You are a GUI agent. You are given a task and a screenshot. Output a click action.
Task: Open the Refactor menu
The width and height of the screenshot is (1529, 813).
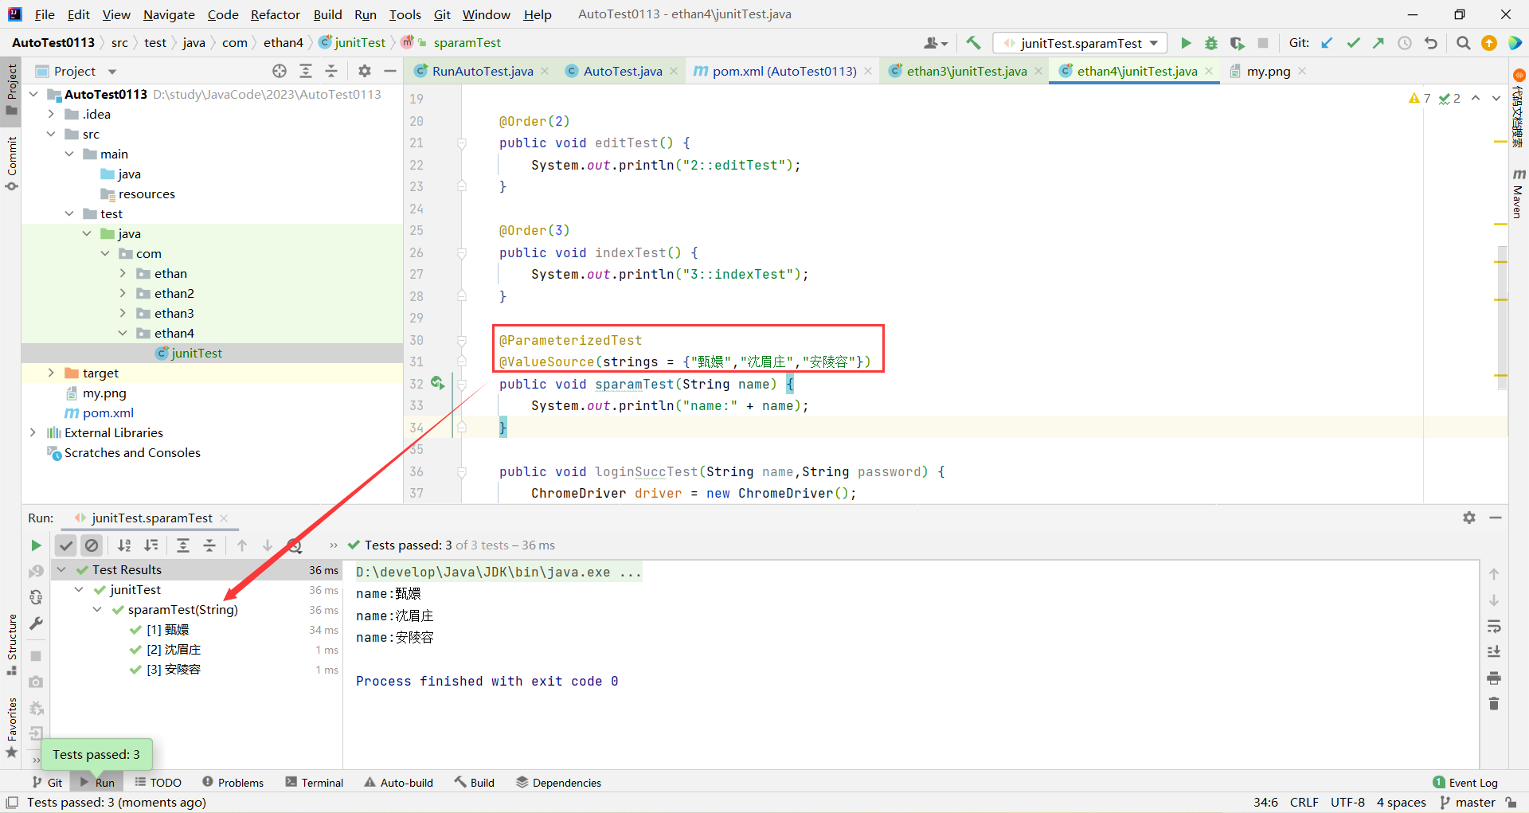coord(275,14)
